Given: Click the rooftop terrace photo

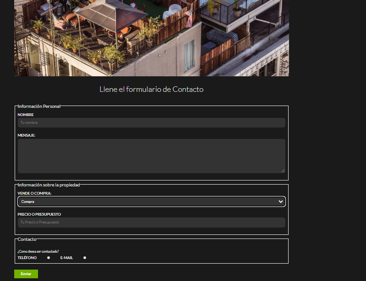Looking at the screenshot, I should [151, 37].
